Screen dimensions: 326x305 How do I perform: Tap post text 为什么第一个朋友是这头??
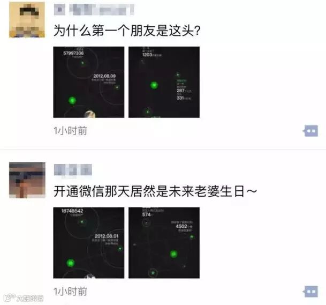click(x=127, y=31)
